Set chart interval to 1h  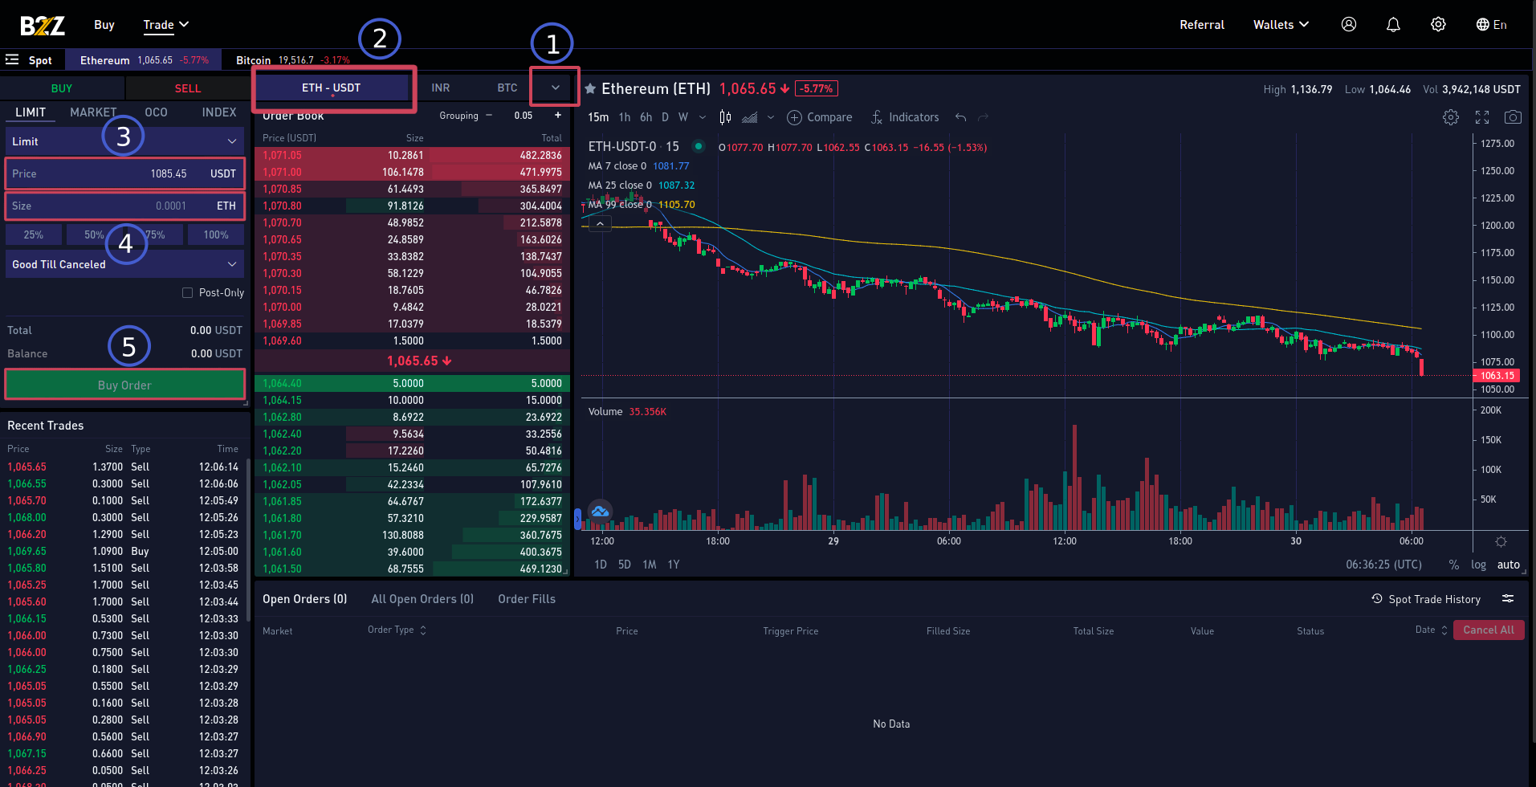click(625, 117)
